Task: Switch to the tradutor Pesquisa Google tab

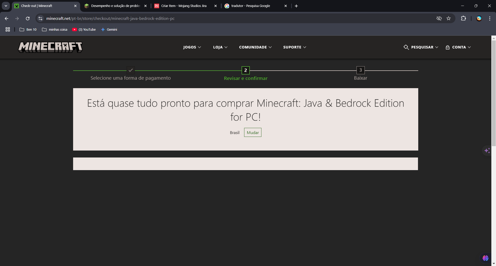Action: coord(256,6)
